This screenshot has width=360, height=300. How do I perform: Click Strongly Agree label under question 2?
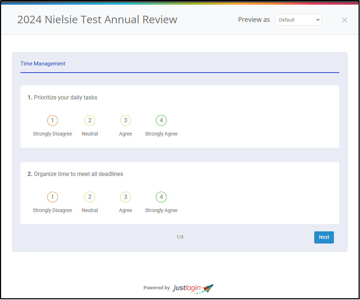click(x=161, y=210)
